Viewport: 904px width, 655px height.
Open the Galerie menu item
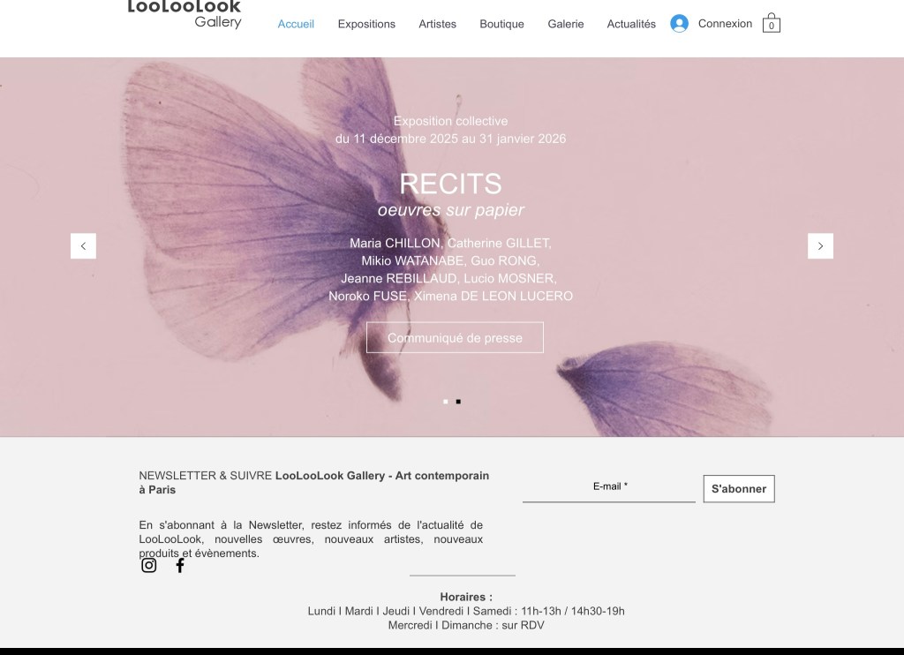click(566, 24)
